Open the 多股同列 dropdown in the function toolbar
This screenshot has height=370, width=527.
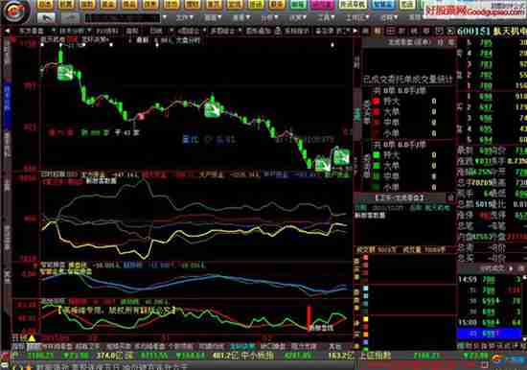point(224,31)
